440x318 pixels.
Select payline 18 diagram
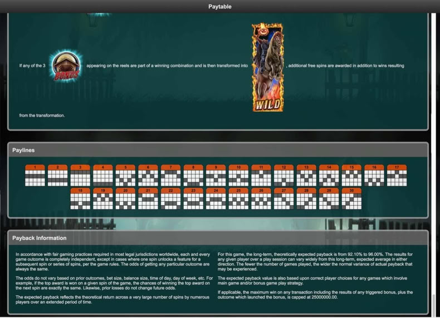(x=80, y=198)
